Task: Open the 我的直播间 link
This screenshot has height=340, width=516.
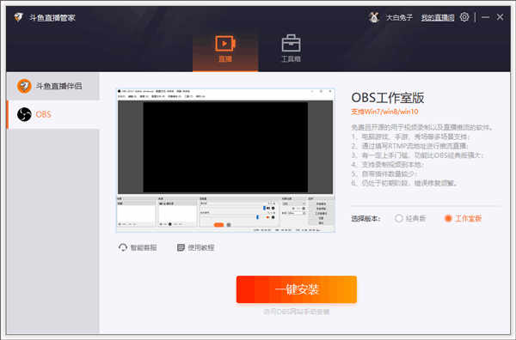Action: tap(438, 17)
